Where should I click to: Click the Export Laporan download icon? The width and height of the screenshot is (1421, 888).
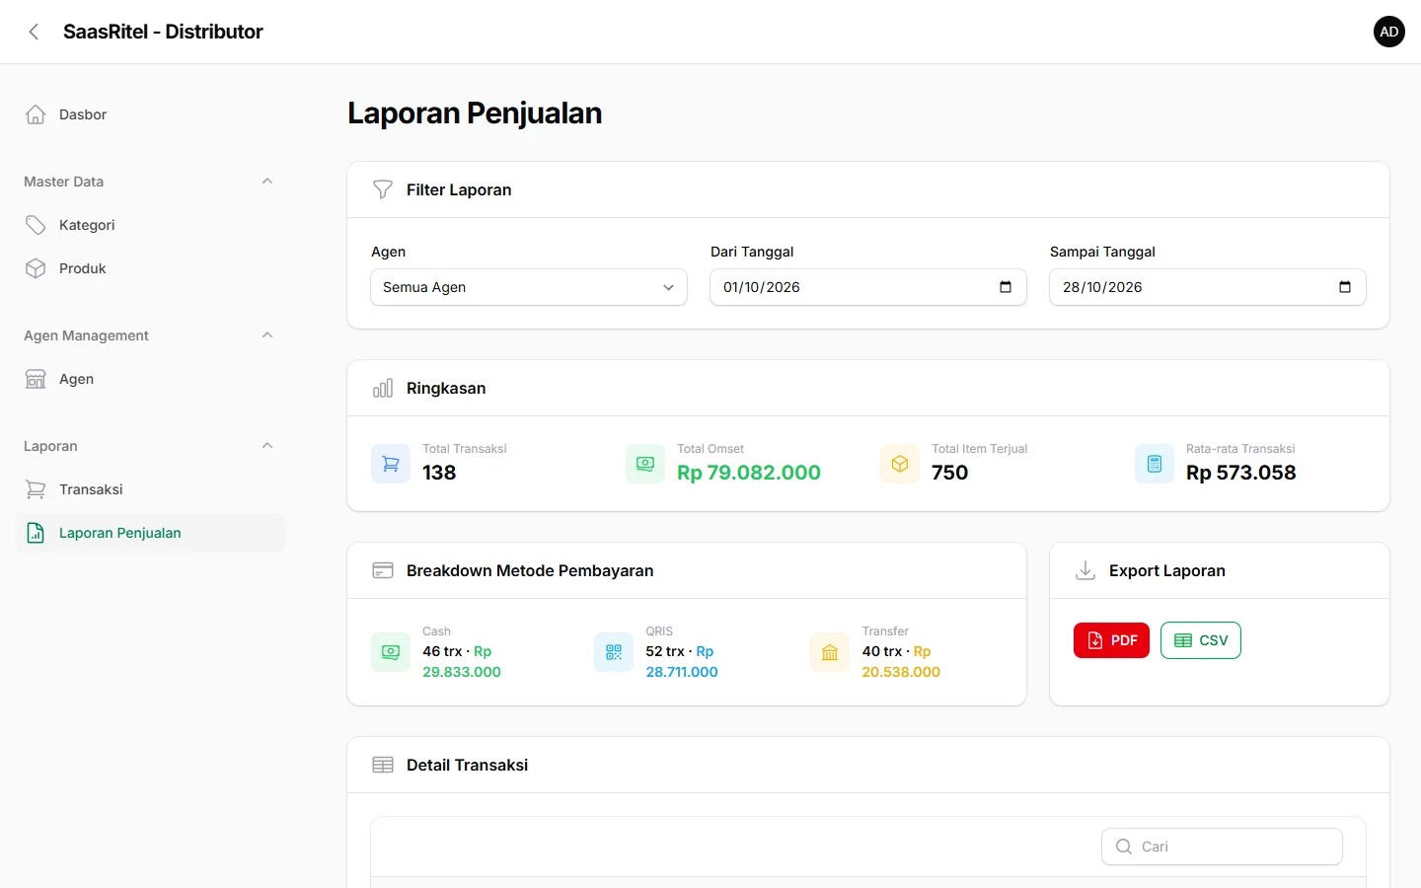[x=1085, y=570]
